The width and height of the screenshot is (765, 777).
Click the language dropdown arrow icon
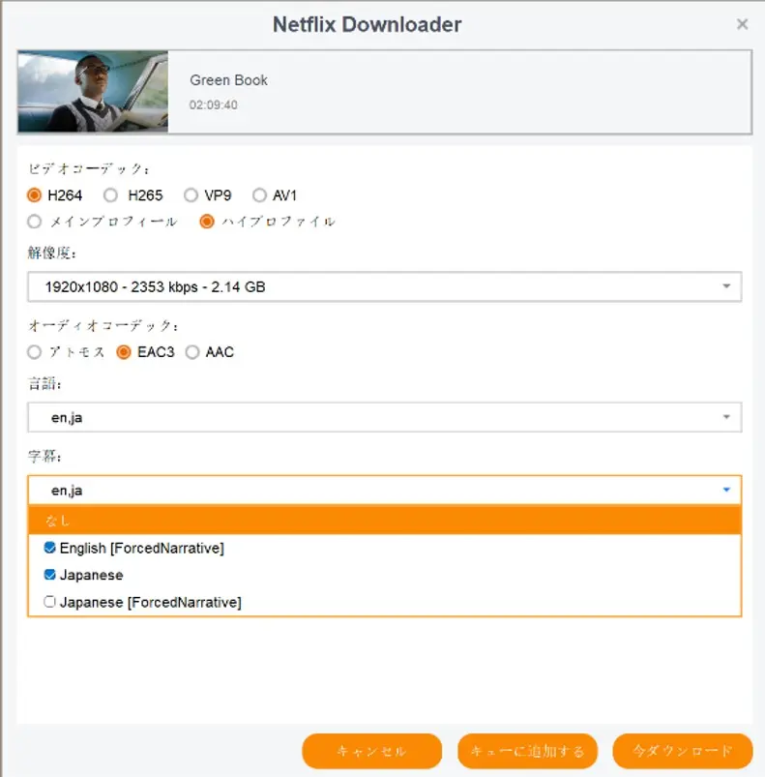(726, 417)
